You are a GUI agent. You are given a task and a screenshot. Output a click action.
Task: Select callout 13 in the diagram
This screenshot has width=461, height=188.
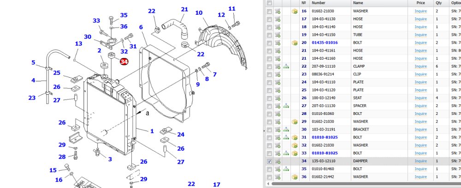[x=78, y=44]
